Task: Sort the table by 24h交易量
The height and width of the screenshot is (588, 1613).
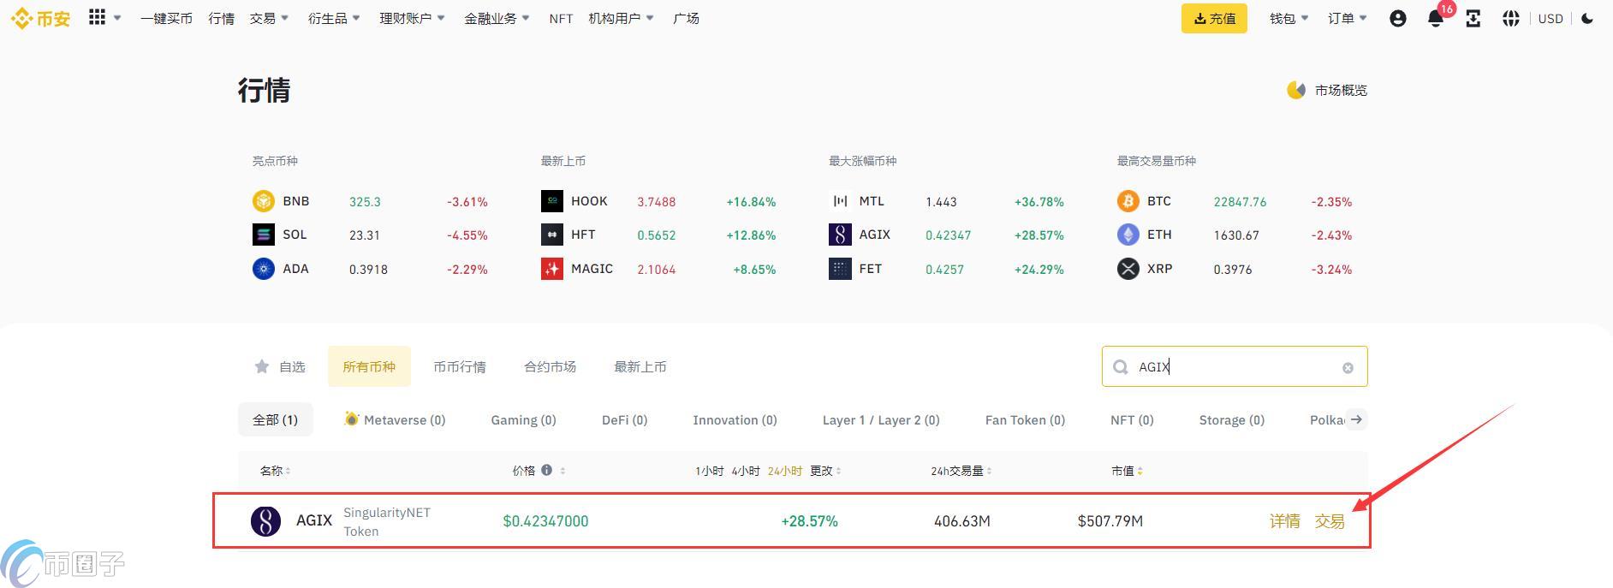Action: pyautogui.click(x=961, y=471)
